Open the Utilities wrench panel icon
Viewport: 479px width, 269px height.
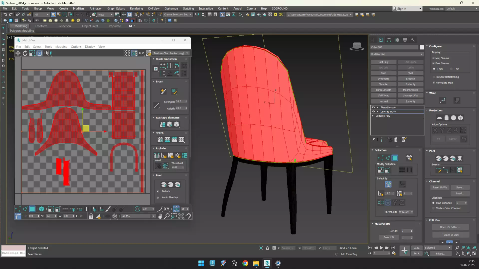click(413, 40)
